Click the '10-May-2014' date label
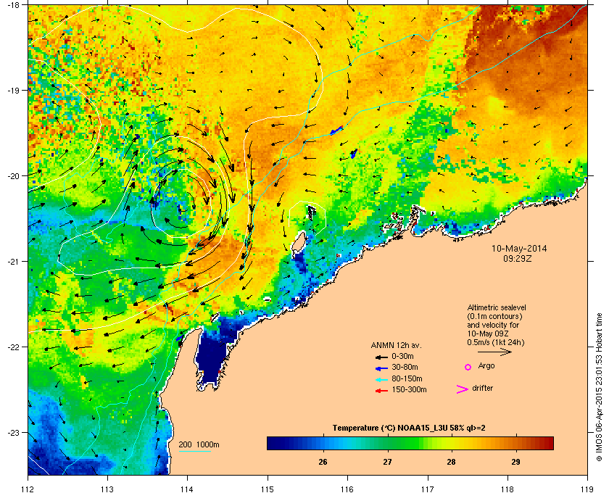Screen dimensions: 609x493 (x=519, y=248)
